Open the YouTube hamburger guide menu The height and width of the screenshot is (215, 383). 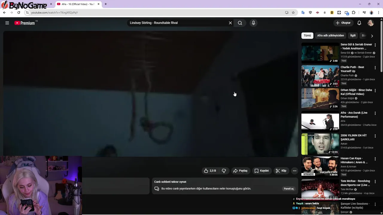7,23
